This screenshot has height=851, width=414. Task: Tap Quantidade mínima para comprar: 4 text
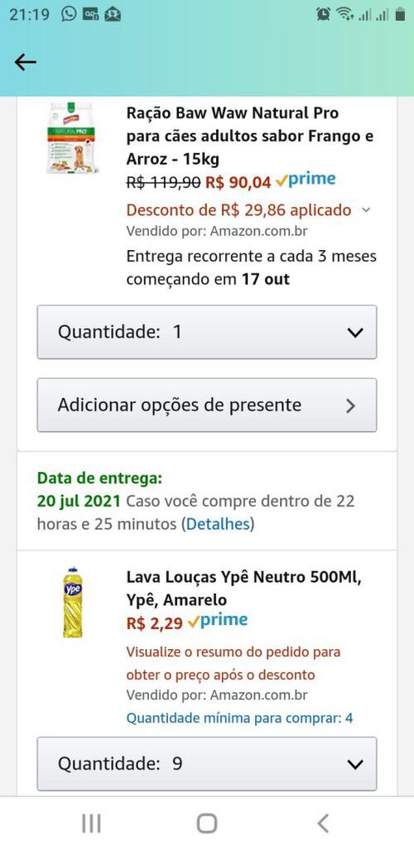pyautogui.click(x=239, y=719)
